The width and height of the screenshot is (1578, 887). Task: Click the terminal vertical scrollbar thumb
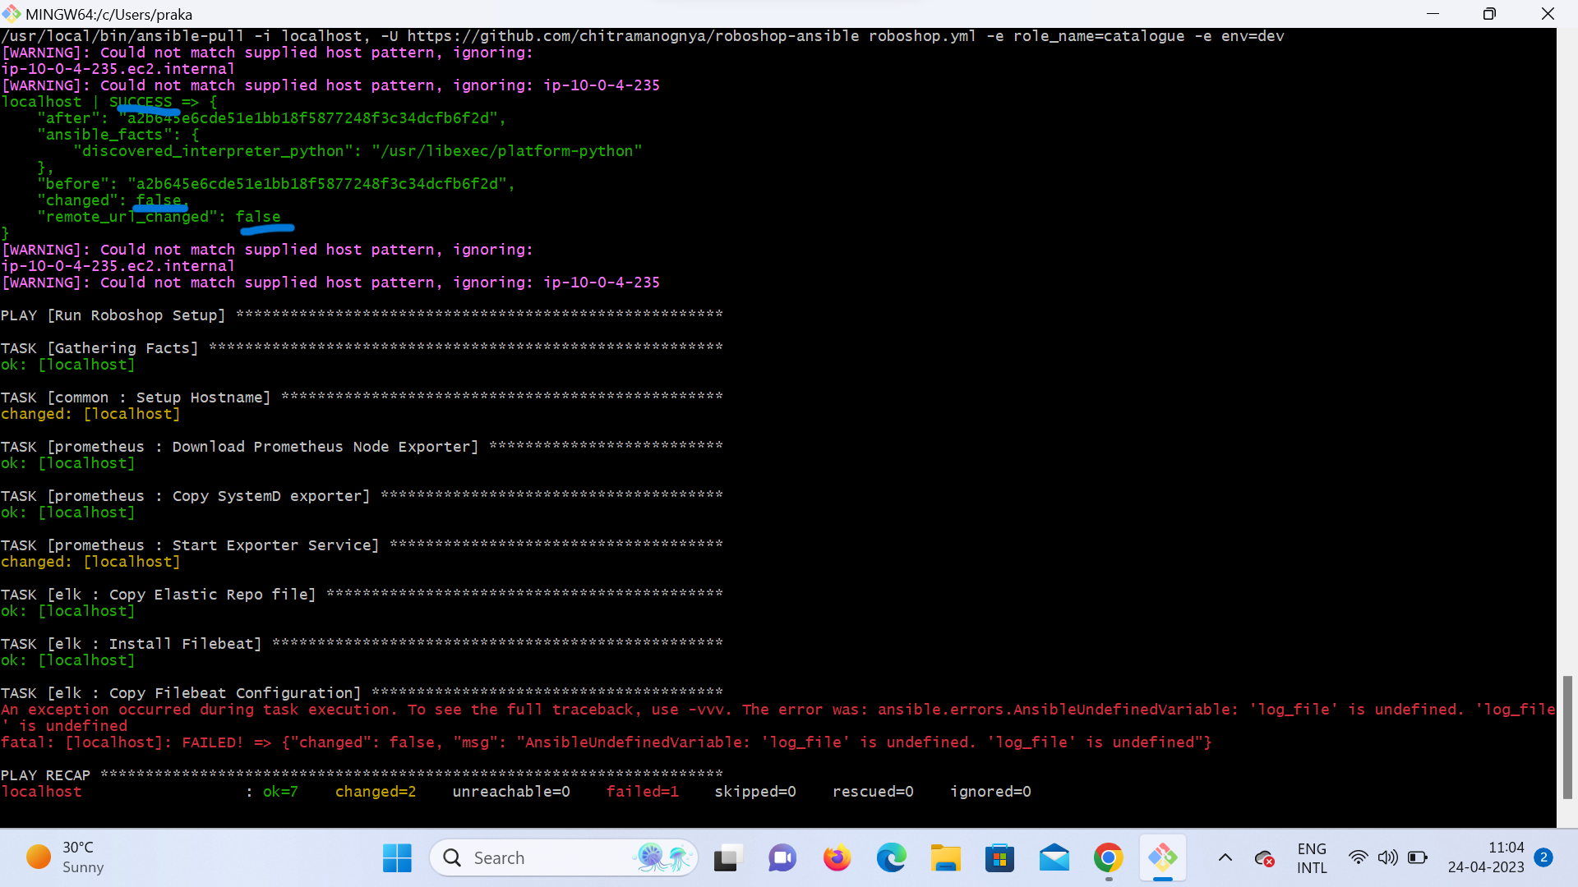1567,738
